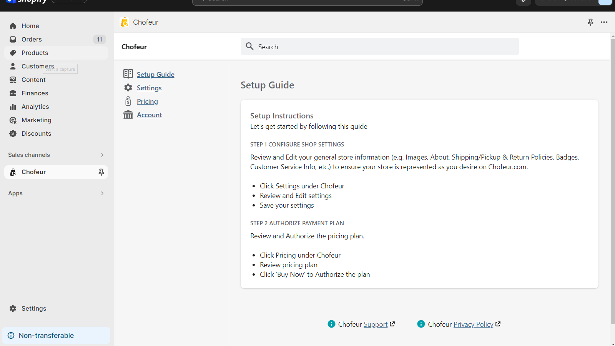Open the Pricing link
615x346 pixels.
pyautogui.click(x=147, y=101)
